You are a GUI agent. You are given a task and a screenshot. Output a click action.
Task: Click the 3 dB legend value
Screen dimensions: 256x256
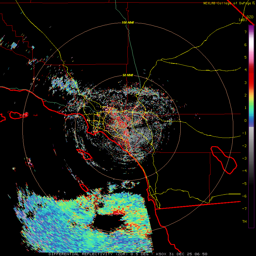[x=245, y=82]
